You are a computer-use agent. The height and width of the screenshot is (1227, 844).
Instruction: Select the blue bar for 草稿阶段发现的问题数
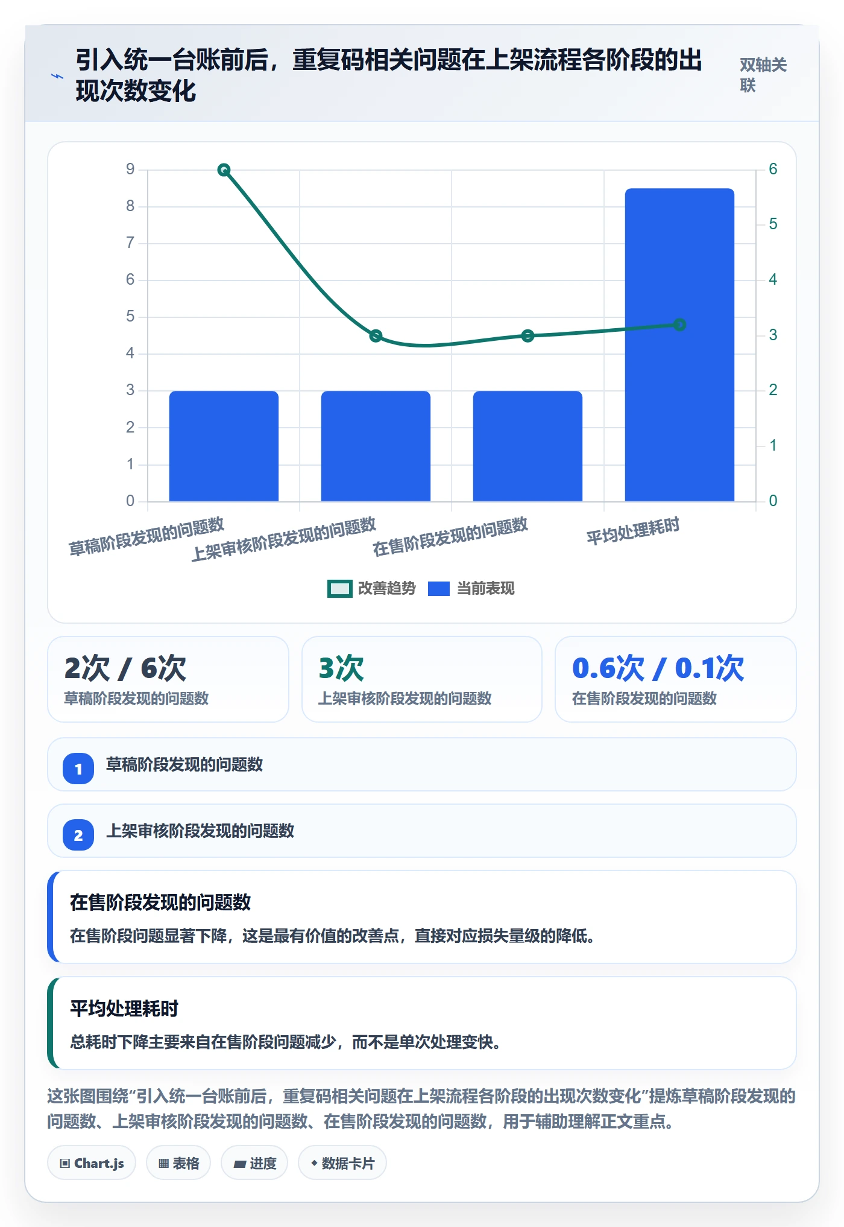click(224, 446)
